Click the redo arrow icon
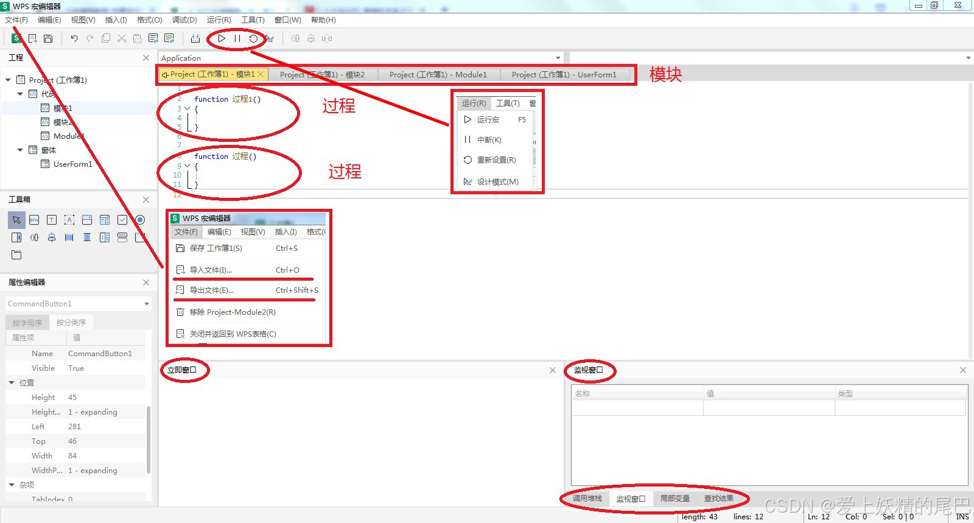The image size is (974, 523). click(90, 38)
